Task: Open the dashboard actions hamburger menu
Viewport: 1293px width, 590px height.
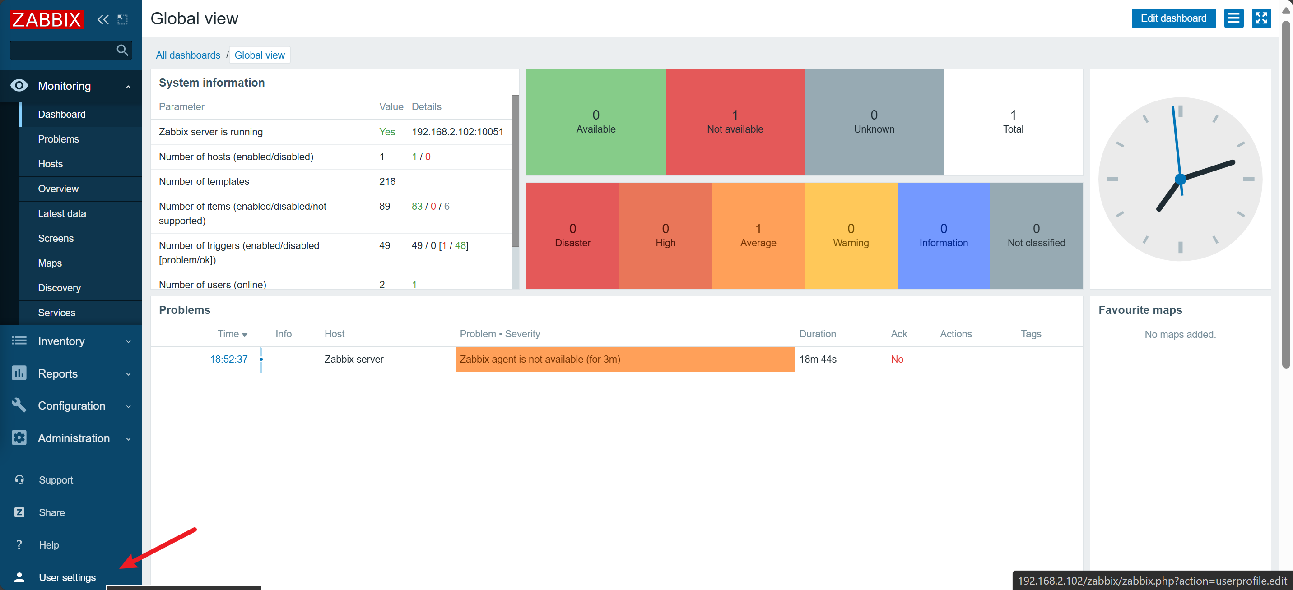Action: [x=1233, y=18]
